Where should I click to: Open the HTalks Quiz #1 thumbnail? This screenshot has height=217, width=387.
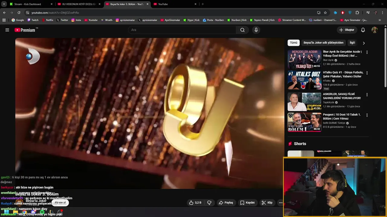304,80
